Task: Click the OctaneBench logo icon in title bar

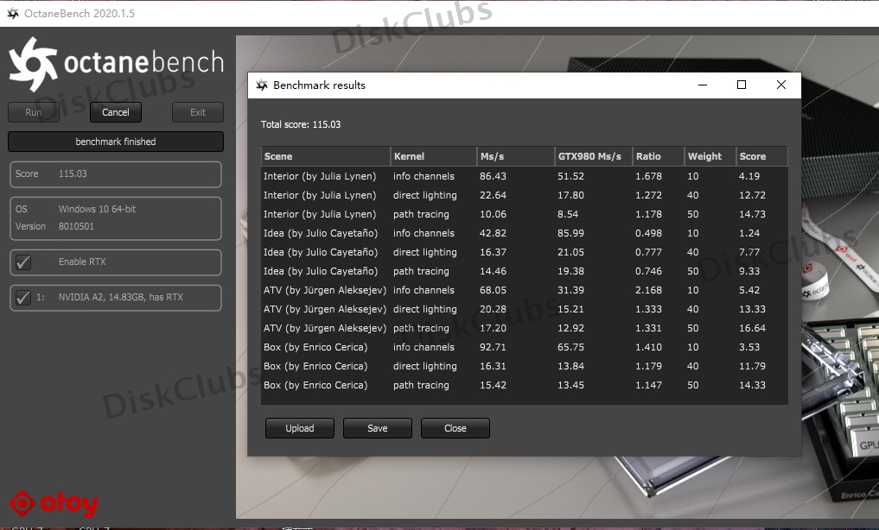Action: [13, 13]
